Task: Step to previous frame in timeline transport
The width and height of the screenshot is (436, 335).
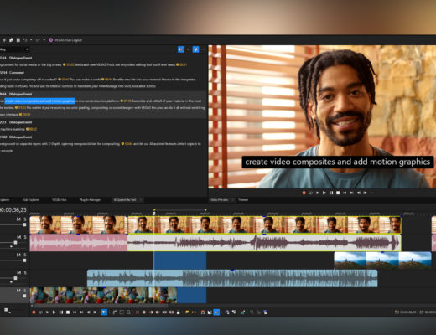Action: point(88,312)
